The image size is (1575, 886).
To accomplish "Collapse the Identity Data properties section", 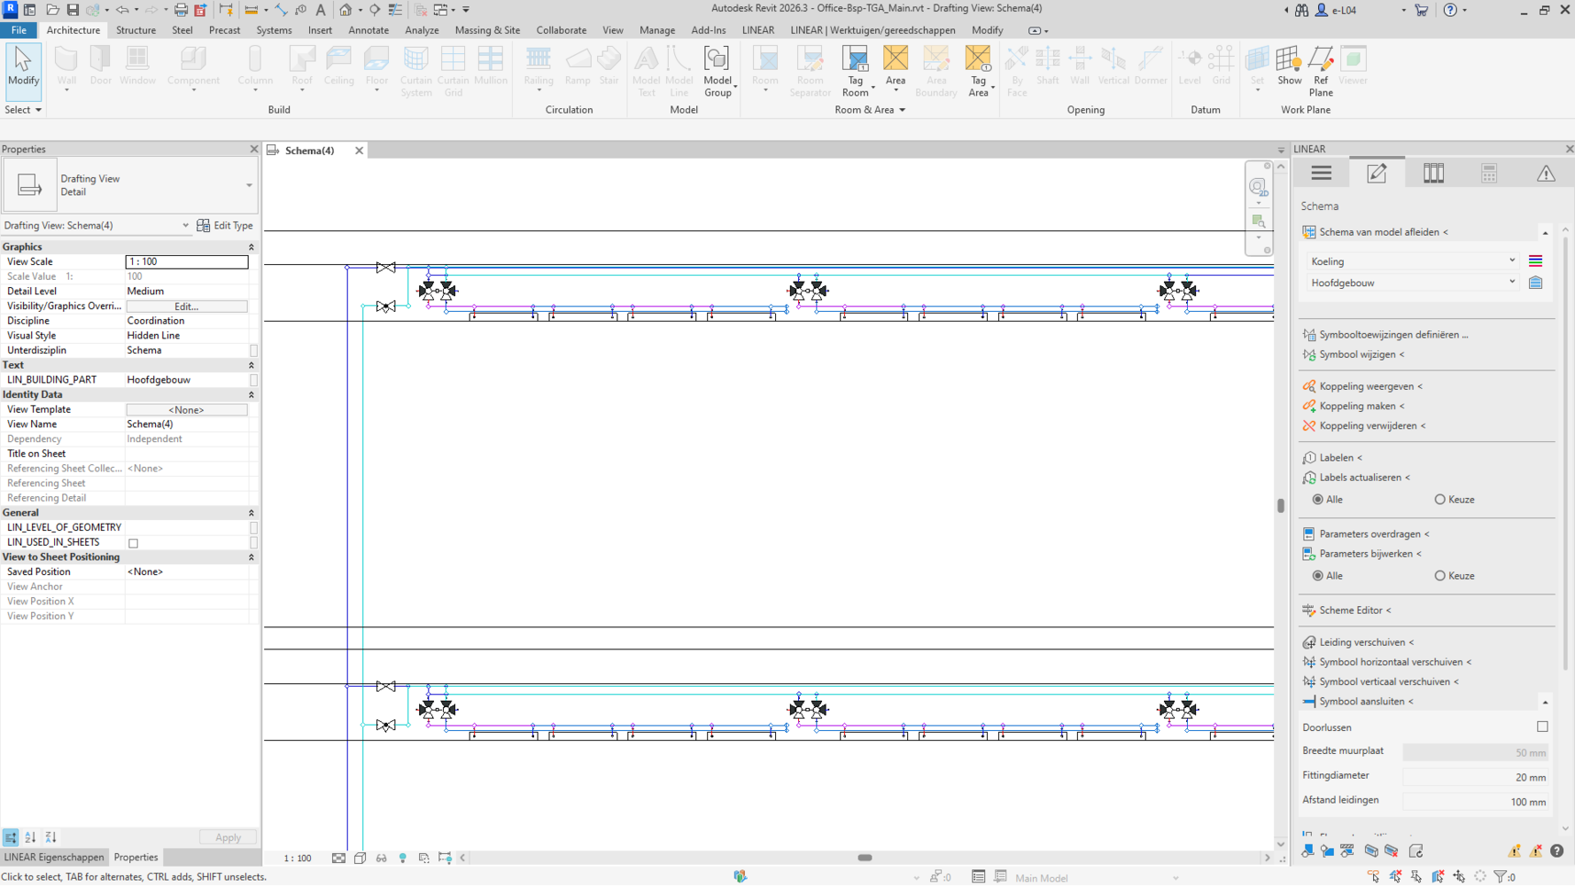I will [251, 395].
